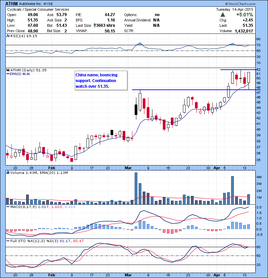Click the green up-triangle next to +5.01%
The image size is (268, 278).
pyautogui.click(x=223, y=15)
